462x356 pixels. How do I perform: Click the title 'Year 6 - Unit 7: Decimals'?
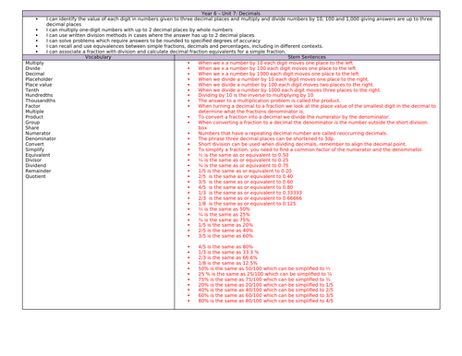pyautogui.click(x=231, y=14)
